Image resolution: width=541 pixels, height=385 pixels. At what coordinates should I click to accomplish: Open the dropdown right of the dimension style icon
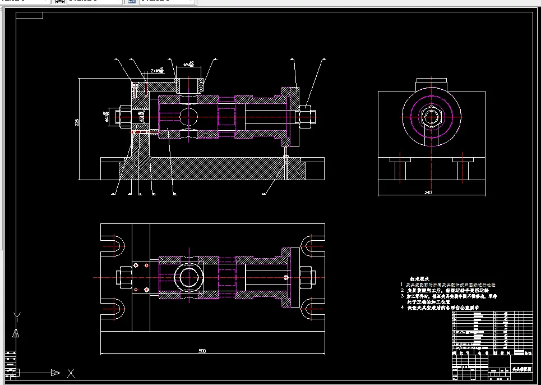94,1
